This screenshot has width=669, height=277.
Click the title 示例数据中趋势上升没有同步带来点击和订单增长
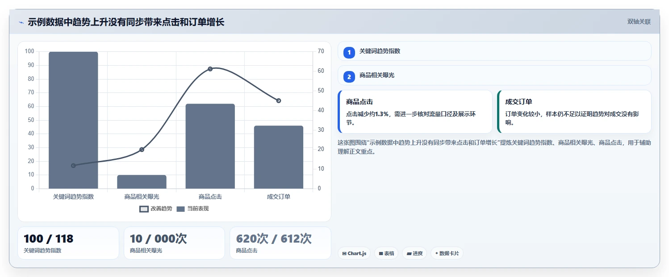tap(126, 22)
